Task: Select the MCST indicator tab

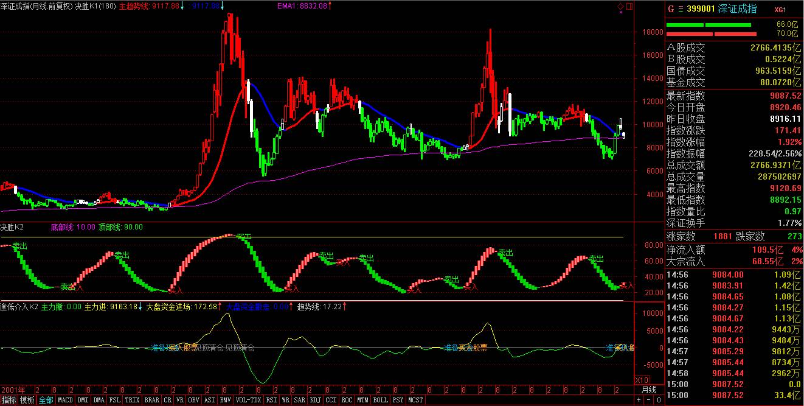Action: point(415,401)
